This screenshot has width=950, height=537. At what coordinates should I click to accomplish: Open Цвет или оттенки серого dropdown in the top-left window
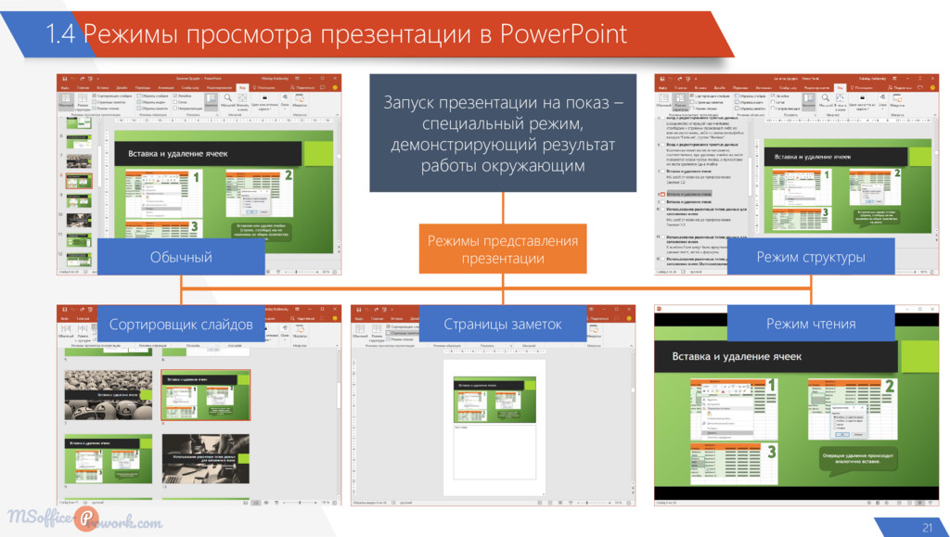[264, 101]
